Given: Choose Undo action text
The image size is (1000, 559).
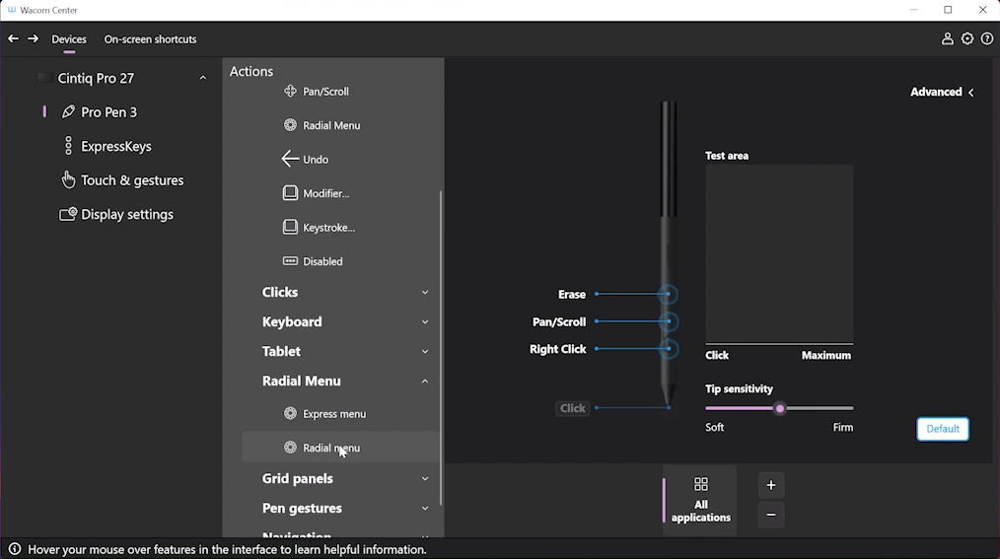Looking at the screenshot, I should coord(316,160).
